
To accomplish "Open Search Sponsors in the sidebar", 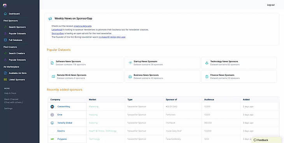I will click(x=17, y=27).
